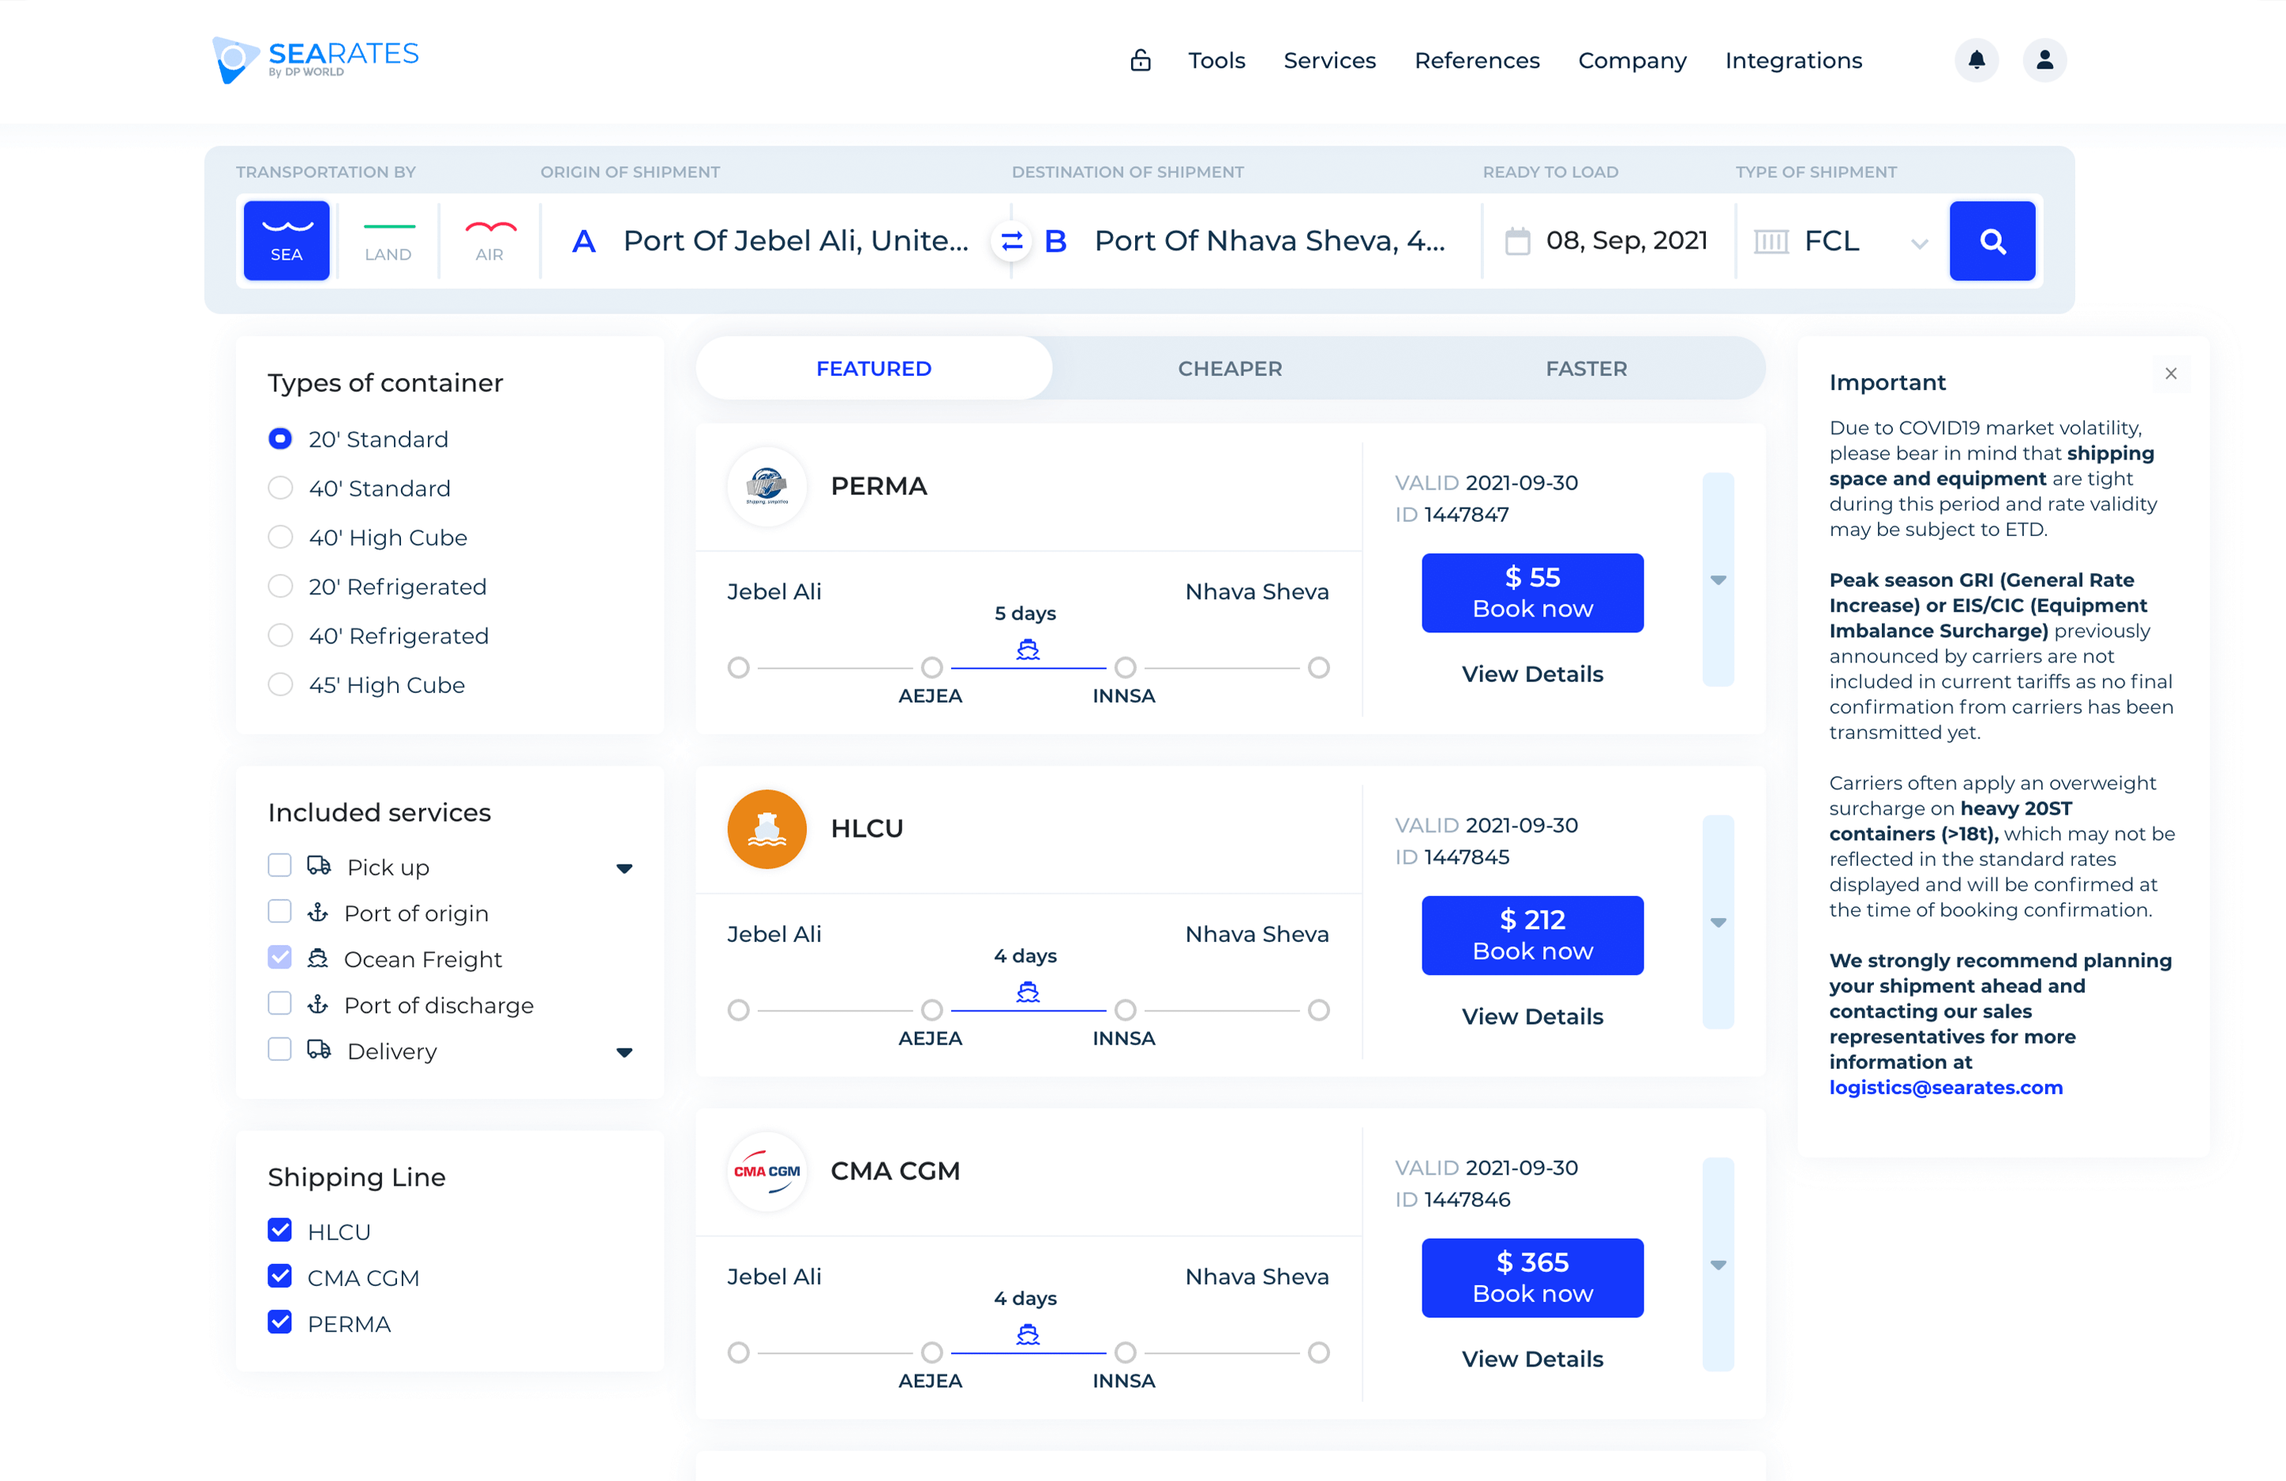Select AIR transportation mode

(x=490, y=240)
